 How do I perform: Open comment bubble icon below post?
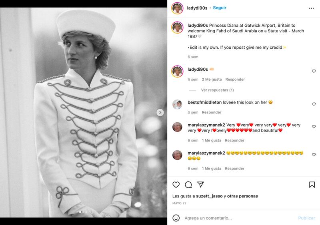(x=188, y=185)
